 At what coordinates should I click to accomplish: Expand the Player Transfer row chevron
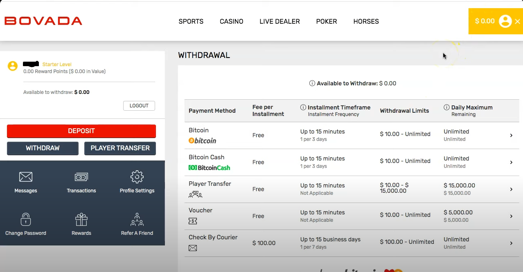tap(511, 189)
